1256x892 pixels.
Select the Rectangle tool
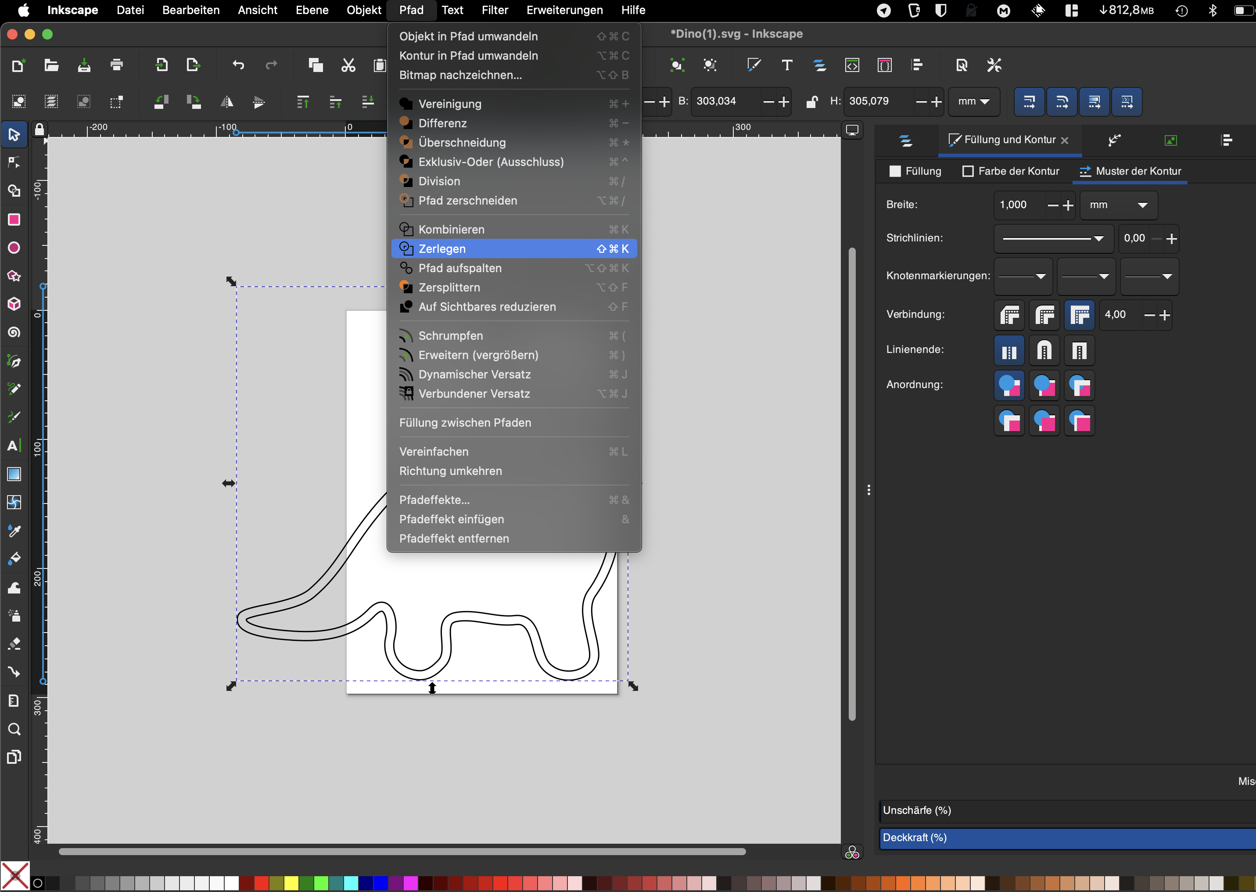14,219
